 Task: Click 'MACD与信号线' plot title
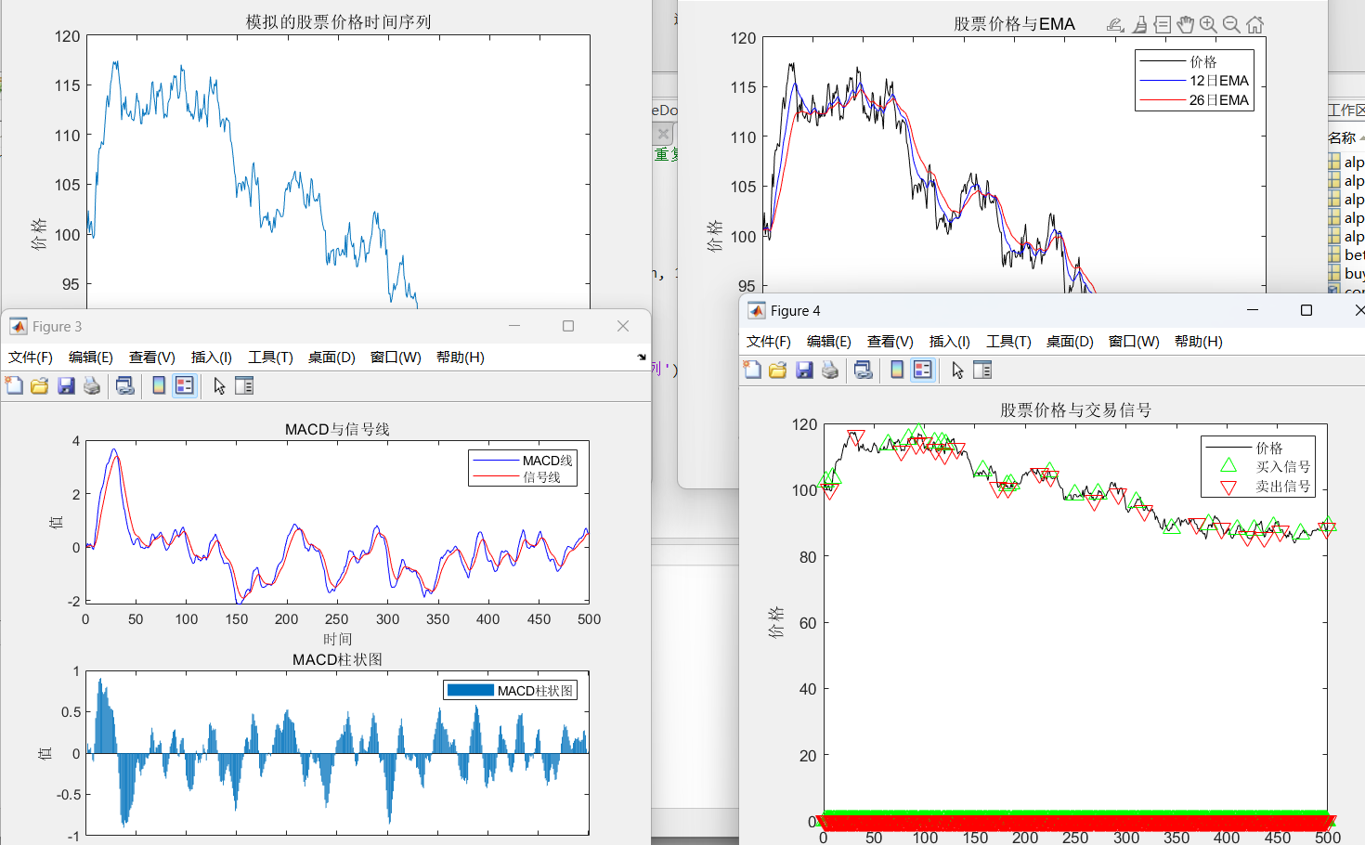[337, 429]
